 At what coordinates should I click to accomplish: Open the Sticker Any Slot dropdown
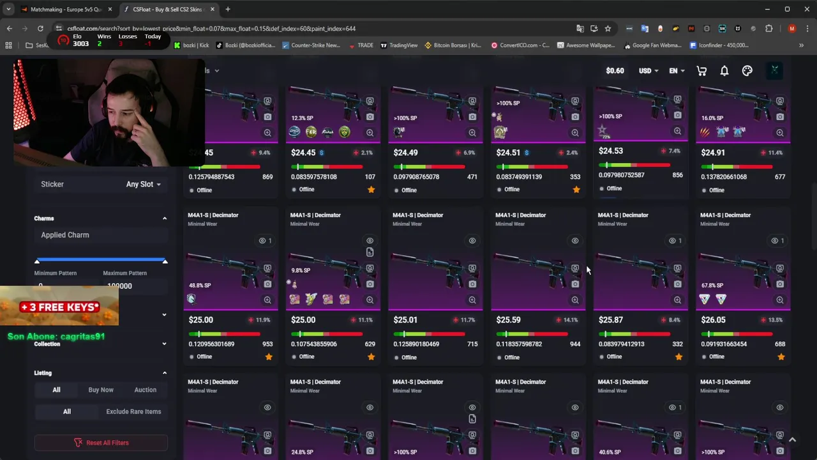pos(143,184)
